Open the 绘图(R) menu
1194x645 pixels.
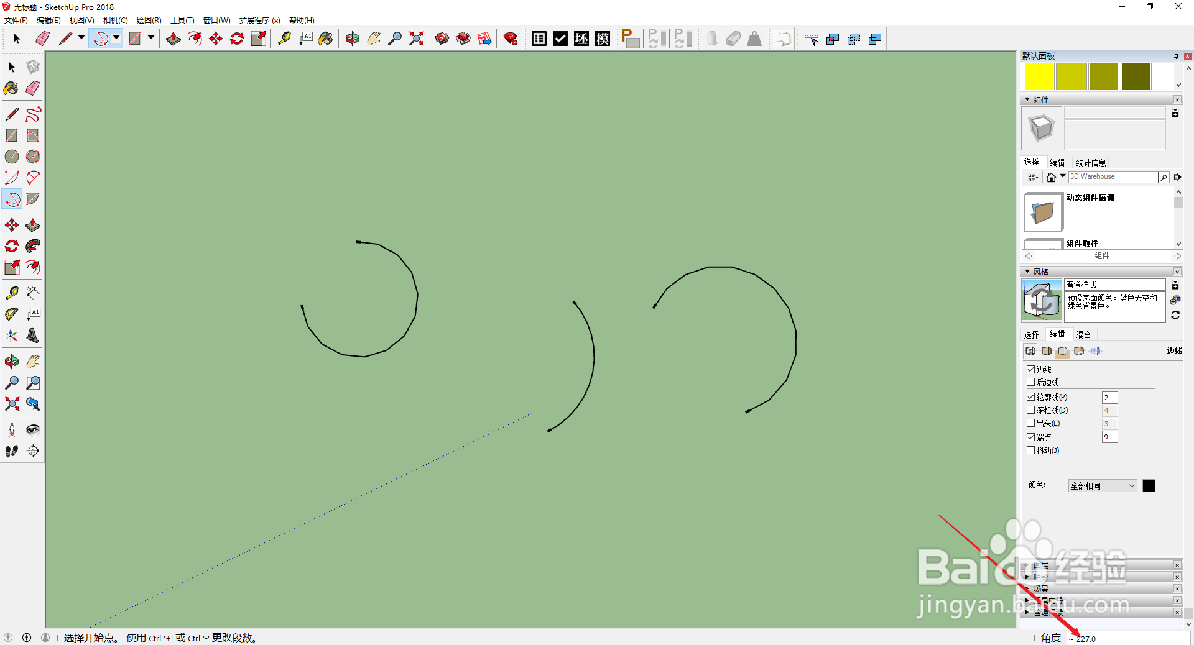149,21
